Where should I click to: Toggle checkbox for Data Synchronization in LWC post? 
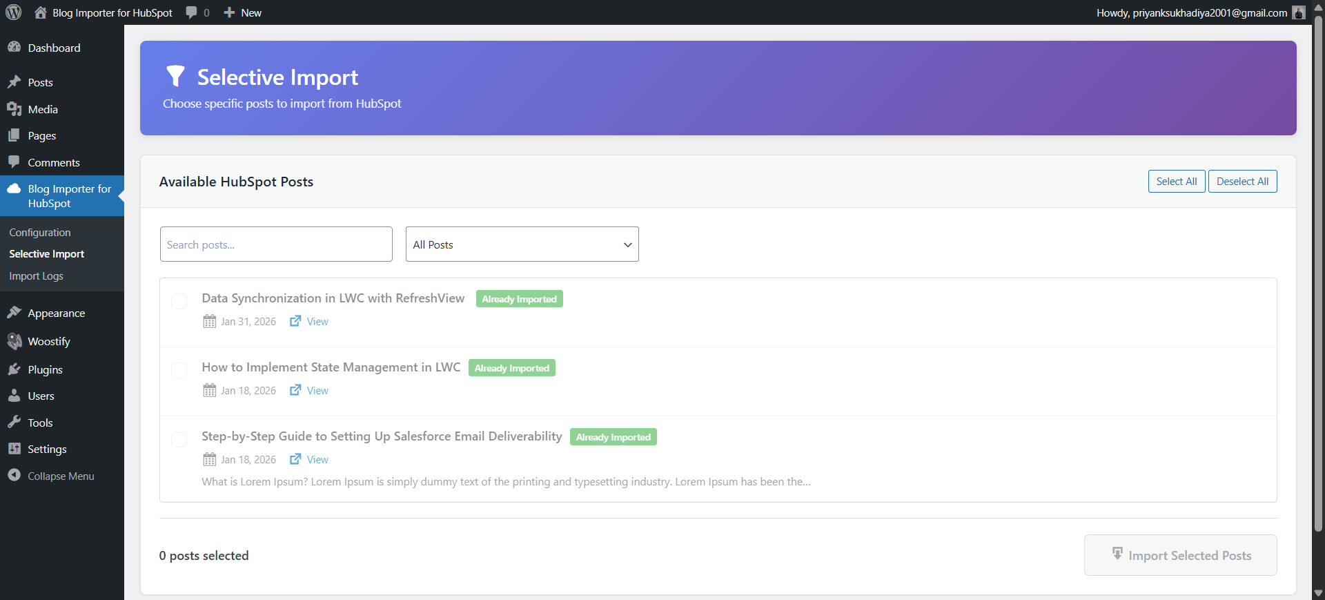179,301
